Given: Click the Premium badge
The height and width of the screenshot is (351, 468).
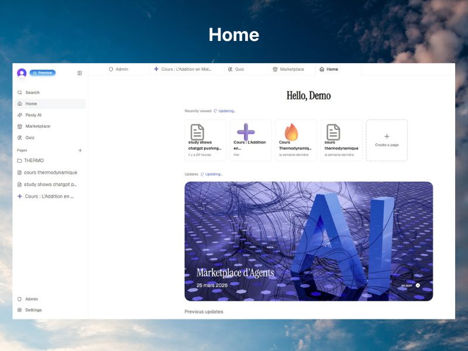Looking at the screenshot, I should click(x=43, y=73).
